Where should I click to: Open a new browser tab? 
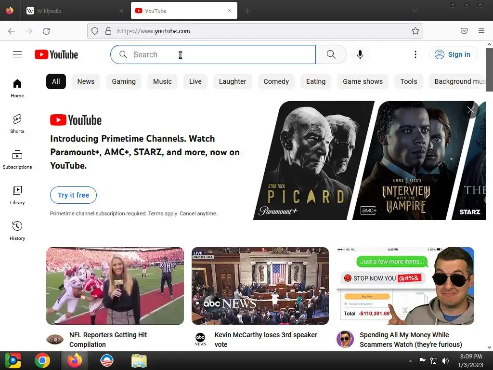247,11
